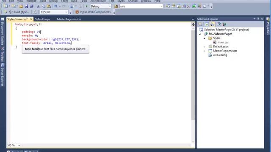Click the editor split handle above scrollbar
271x152 pixels.
click(x=193, y=24)
